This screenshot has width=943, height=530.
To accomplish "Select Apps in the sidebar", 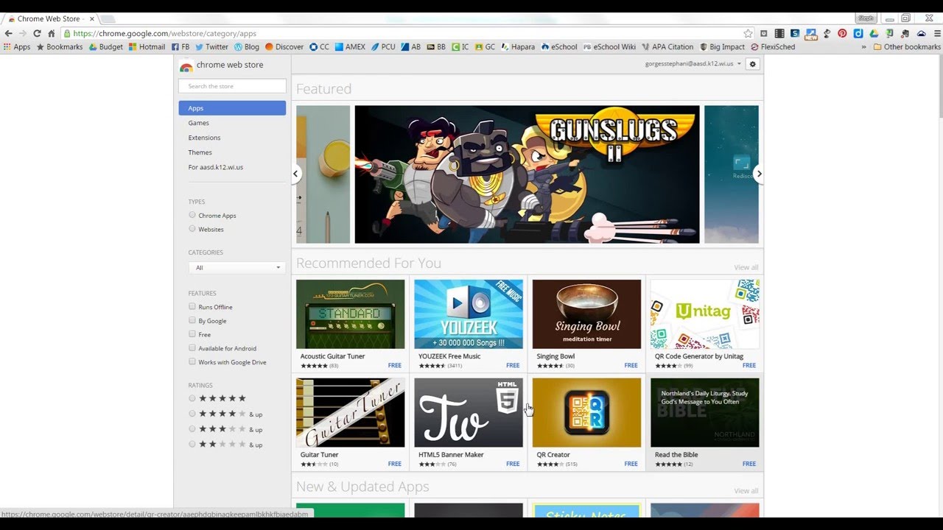I will coord(232,108).
